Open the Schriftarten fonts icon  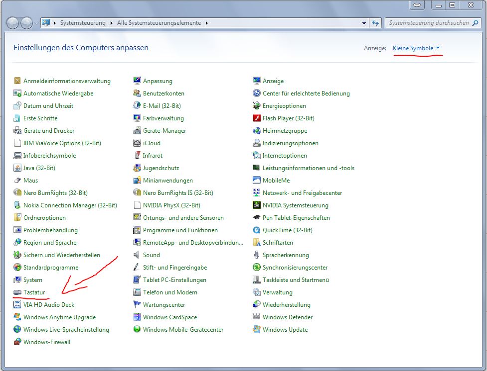[x=257, y=242]
